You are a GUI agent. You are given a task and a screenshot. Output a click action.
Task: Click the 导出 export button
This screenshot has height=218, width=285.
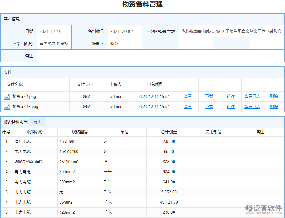coord(37,122)
